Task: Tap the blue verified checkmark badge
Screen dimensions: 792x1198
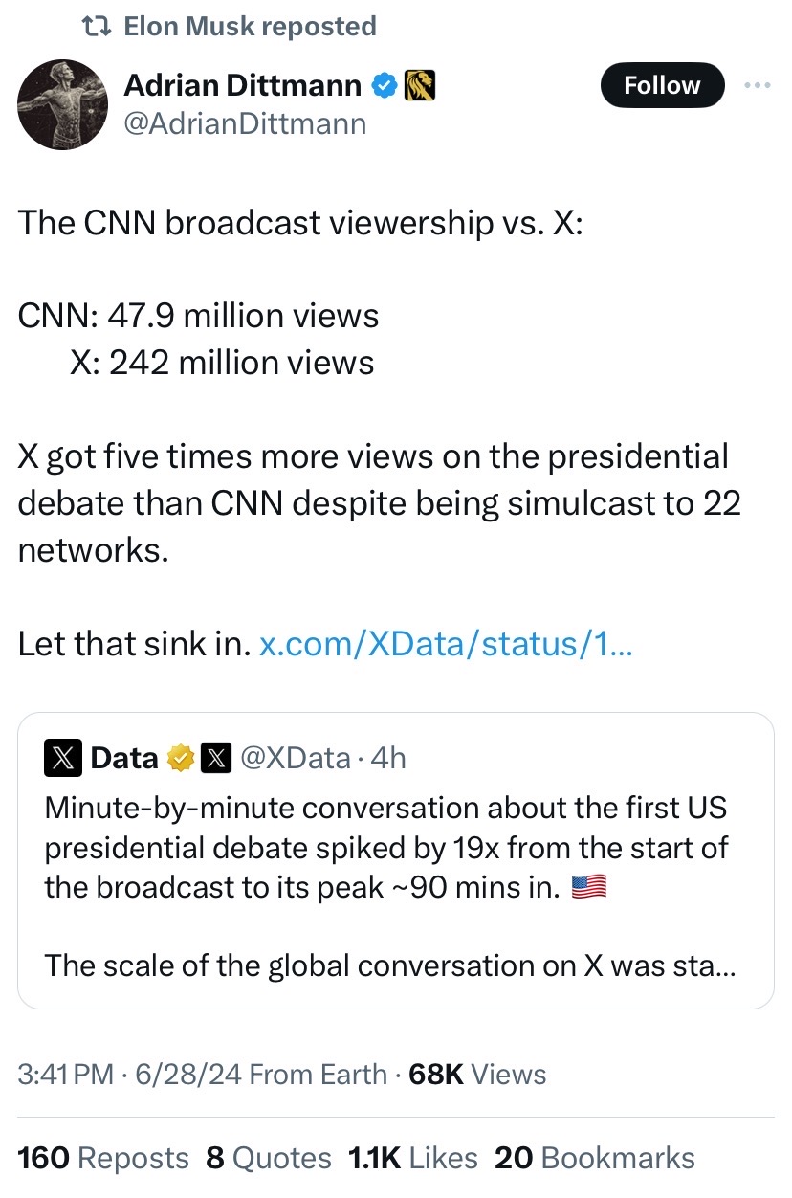Action: (384, 86)
